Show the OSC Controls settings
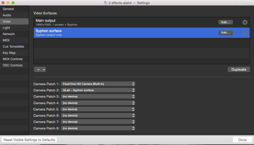 pos(13,65)
